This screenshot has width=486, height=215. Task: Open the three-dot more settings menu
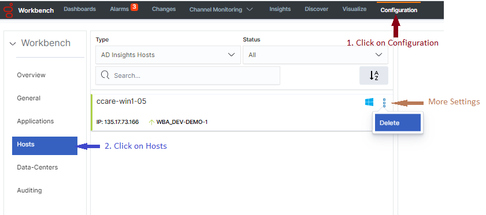click(384, 103)
